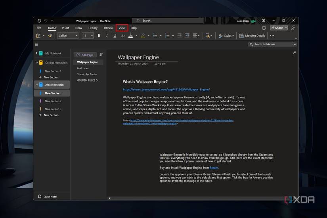Apply italic formatting
Image resolution: width=327 pixels, height=218 pixels.
pos(107,36)
